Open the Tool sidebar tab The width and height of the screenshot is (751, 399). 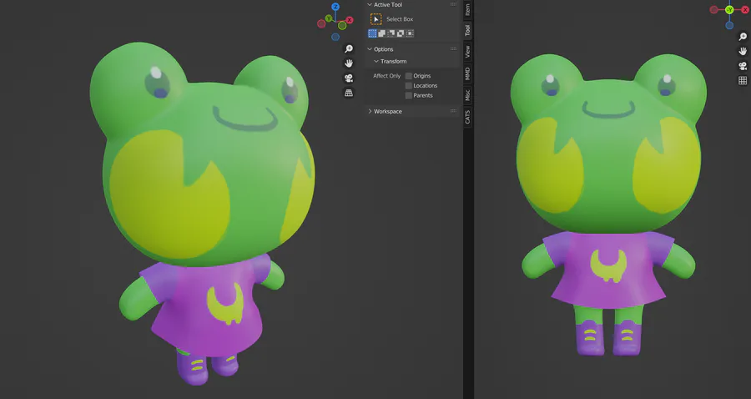(x=467, y=30)
